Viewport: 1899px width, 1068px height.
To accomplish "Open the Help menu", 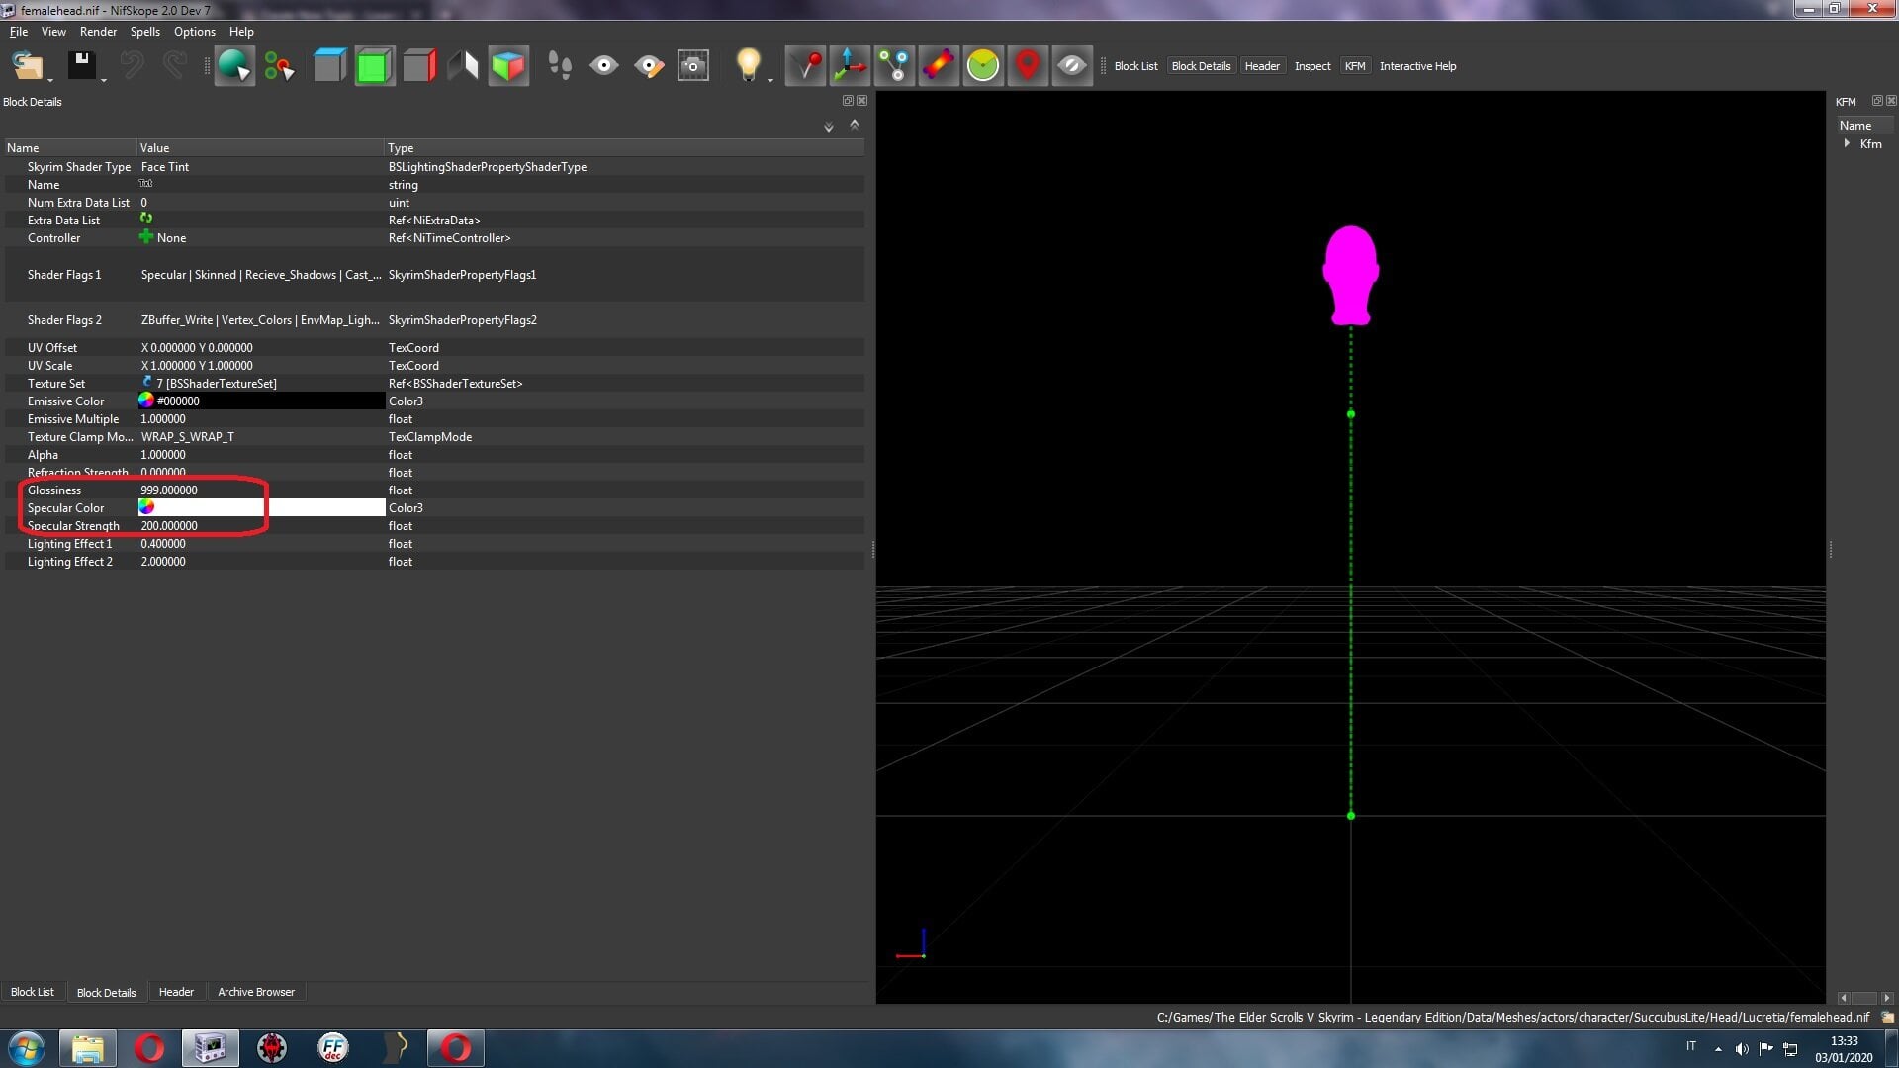I will point(241,32).
